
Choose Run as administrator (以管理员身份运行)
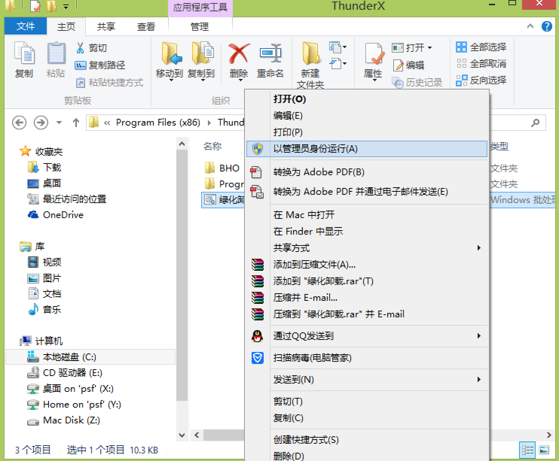(x=367, y=149)
